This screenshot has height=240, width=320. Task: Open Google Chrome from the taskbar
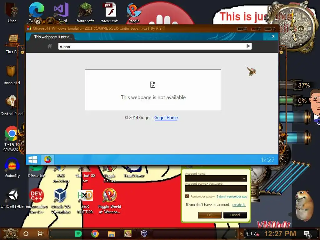(x=95, y=234)
